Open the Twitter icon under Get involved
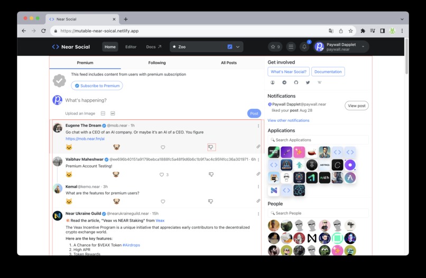 [x=308, y=82]
